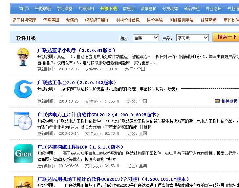Click the film strip icon beside 相关视频

(217, 101)
